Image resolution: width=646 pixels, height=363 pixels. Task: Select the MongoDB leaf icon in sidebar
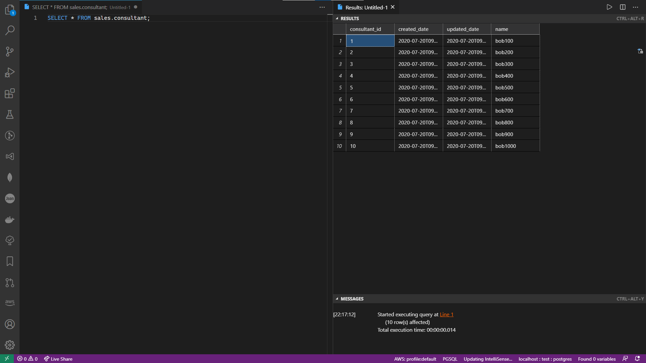point(10,177)
